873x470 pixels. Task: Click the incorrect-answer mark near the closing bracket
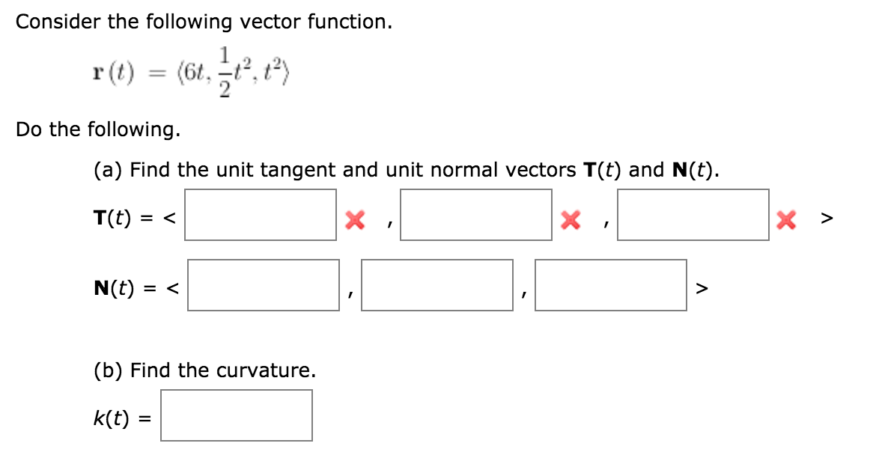pyautogui.click(x=785, y=219)
